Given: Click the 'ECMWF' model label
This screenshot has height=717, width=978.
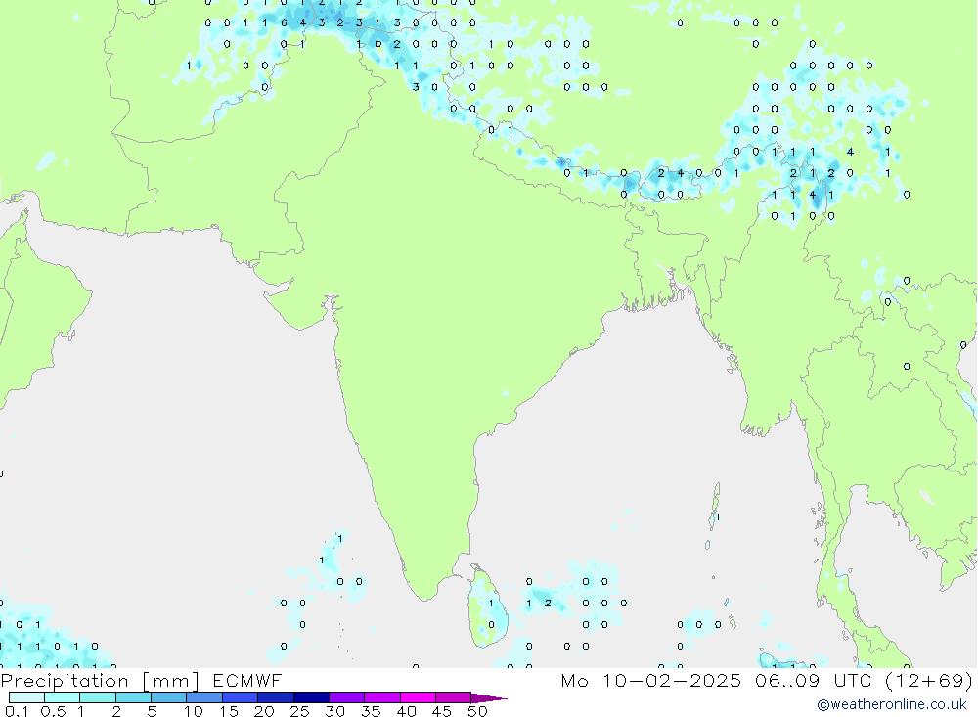Looking at the screenshot, I should pyautogui.click(x=247, y=680).
